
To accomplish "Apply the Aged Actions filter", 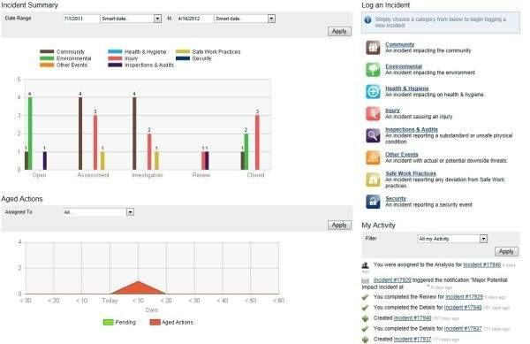I will pos(339,225).
